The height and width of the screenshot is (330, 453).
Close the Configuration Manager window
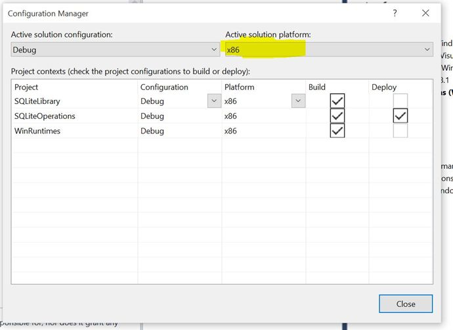(426, 13)
